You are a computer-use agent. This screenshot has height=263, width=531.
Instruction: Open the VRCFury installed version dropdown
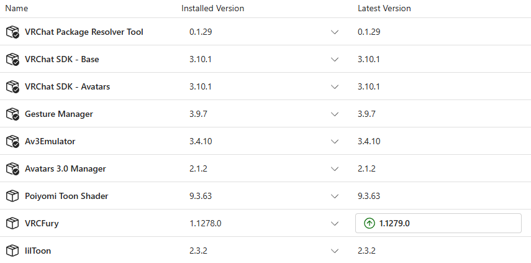coord(335,224)
